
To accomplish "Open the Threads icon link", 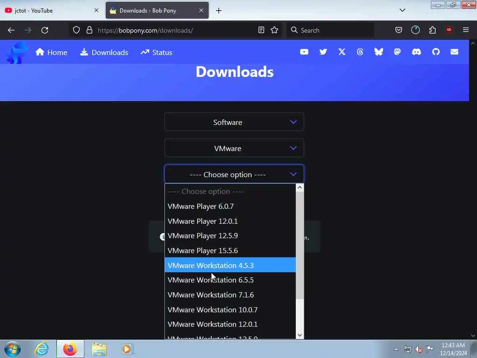I will tap(360, 52).
